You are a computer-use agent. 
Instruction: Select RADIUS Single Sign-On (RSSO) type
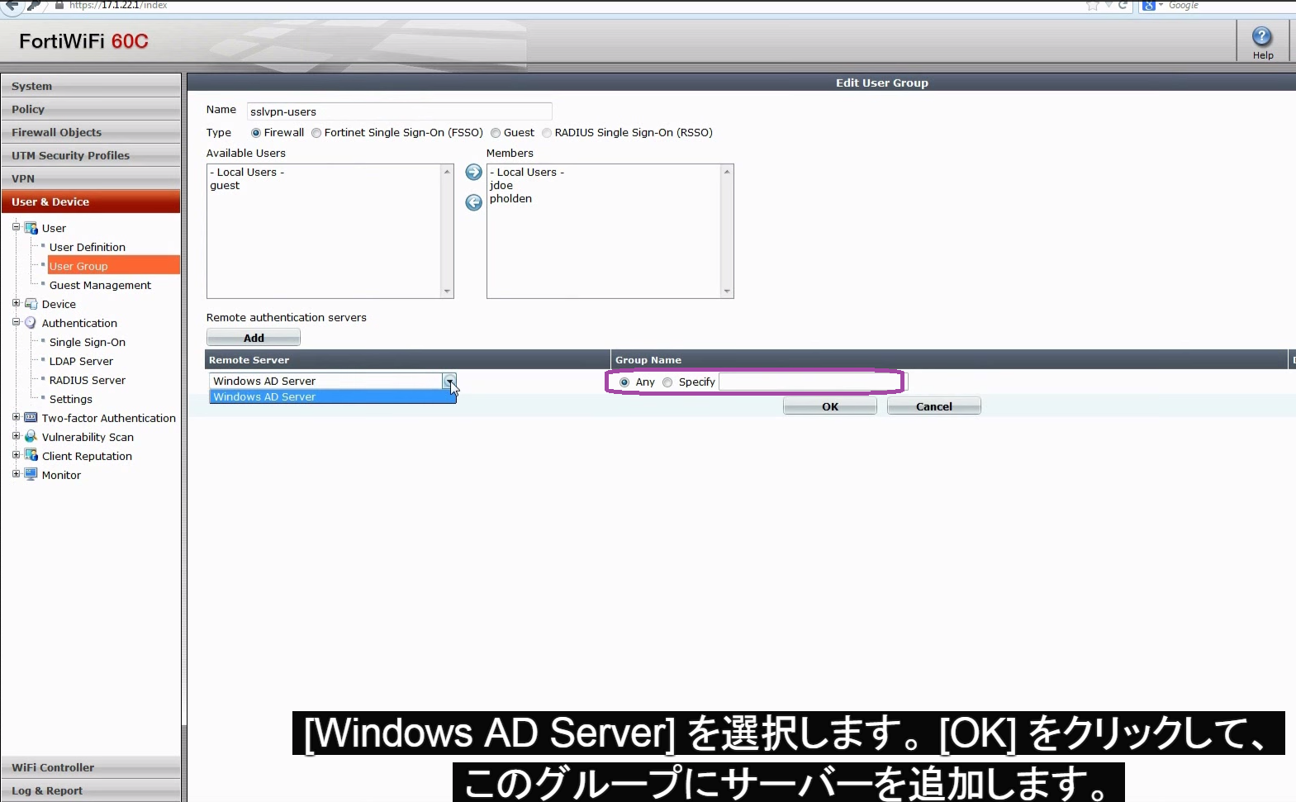[x=547, y=133]
